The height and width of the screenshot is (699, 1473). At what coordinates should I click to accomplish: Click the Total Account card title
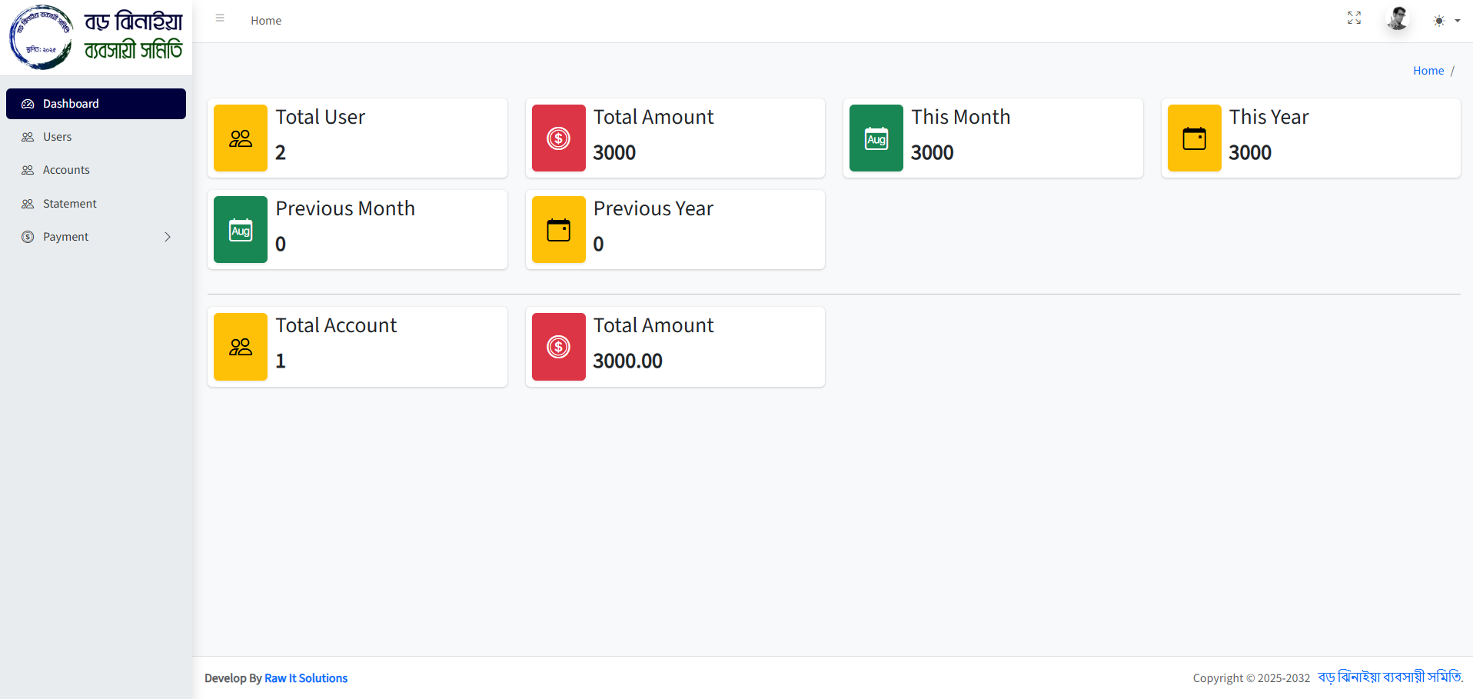(336, 325)
